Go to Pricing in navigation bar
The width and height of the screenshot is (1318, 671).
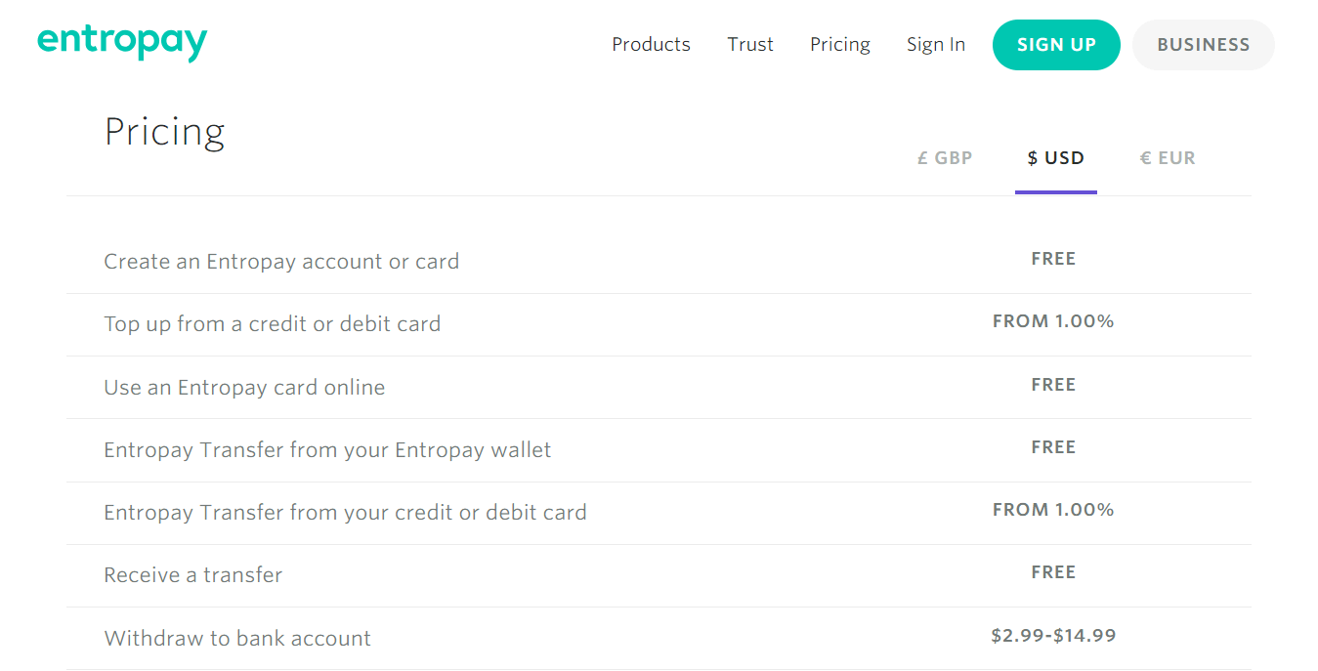coord(840,45)
